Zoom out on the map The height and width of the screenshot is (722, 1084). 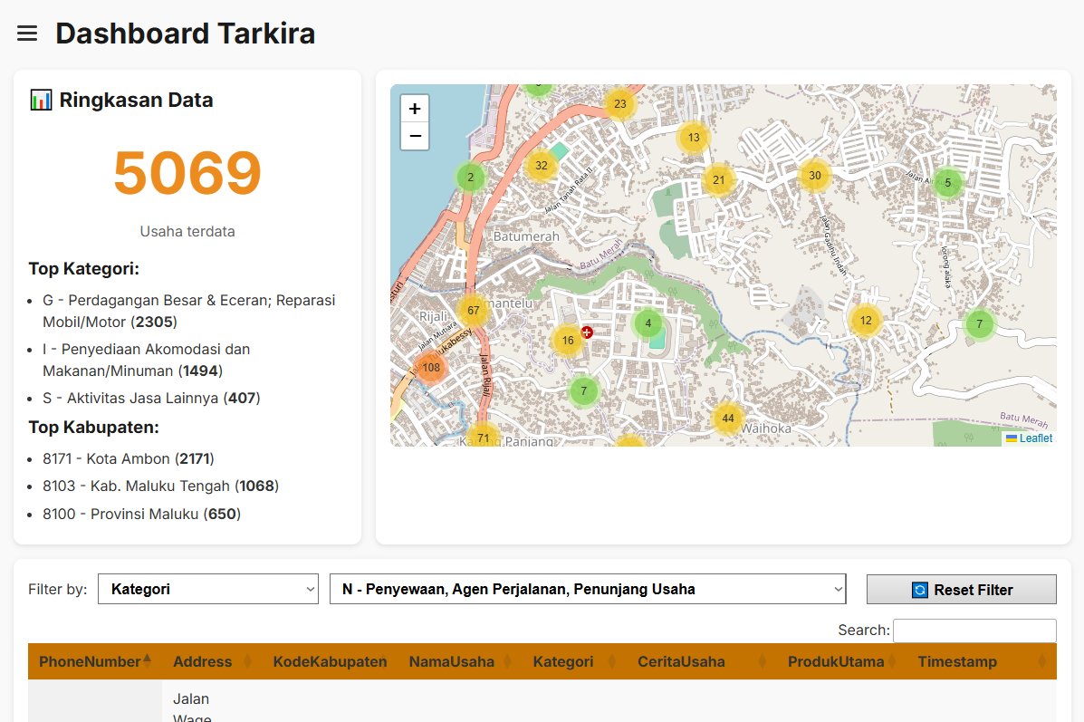[415, 136]
